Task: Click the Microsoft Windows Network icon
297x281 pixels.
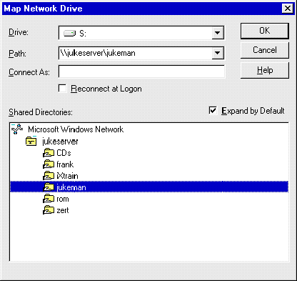Action: point(17,129)
